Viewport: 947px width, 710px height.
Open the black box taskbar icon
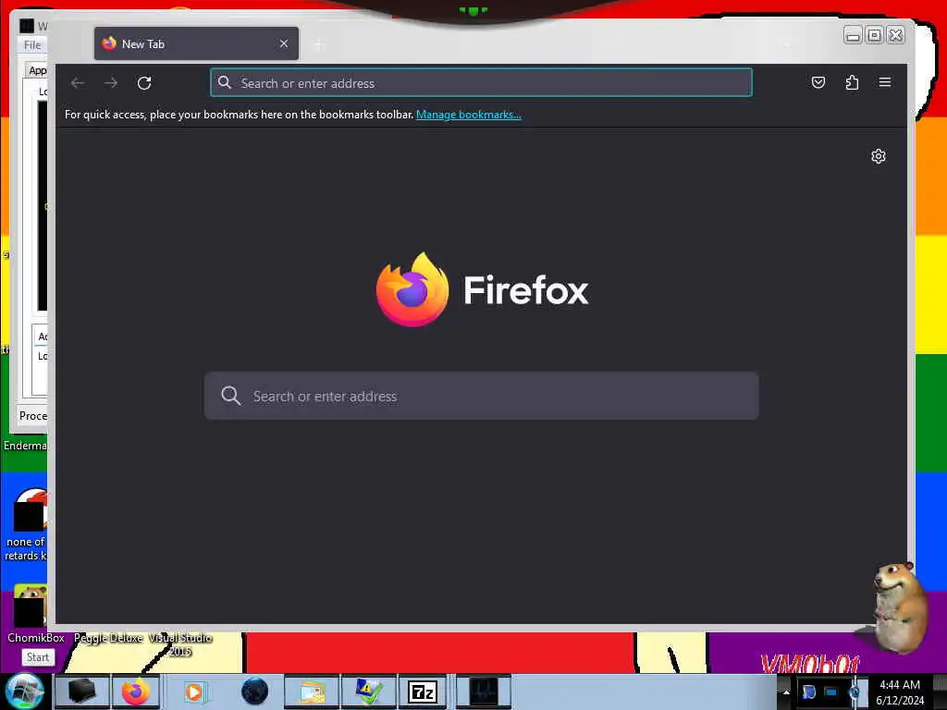[81, 692]
